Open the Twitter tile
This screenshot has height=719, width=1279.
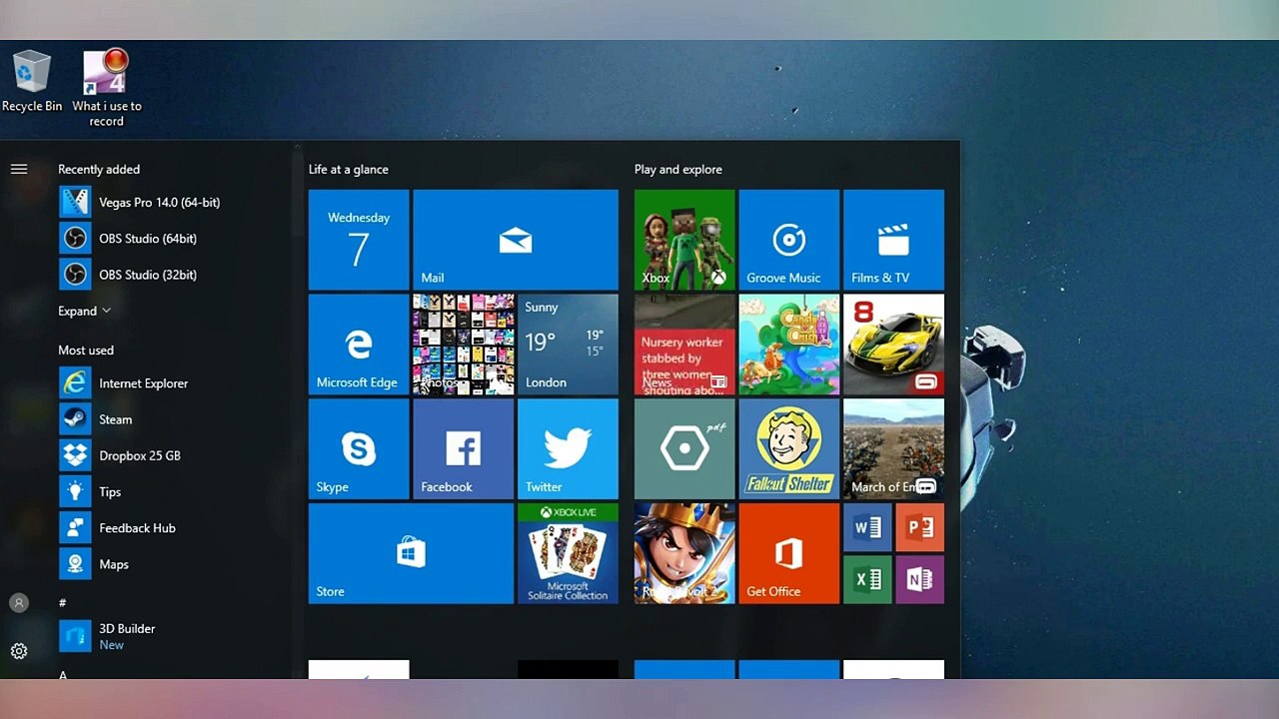[568, 448]
